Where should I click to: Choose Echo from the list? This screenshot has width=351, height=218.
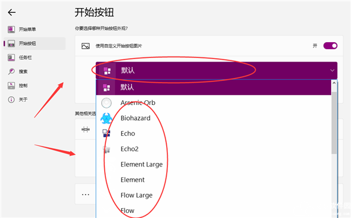click(214, 134)
